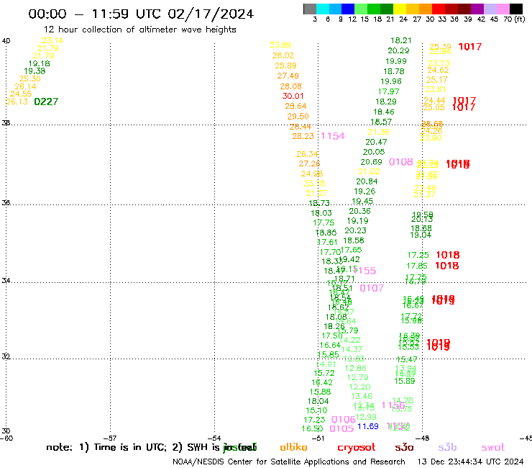Select the 19.99 wave height value
532x468 pixels.
tap(396, 61)
